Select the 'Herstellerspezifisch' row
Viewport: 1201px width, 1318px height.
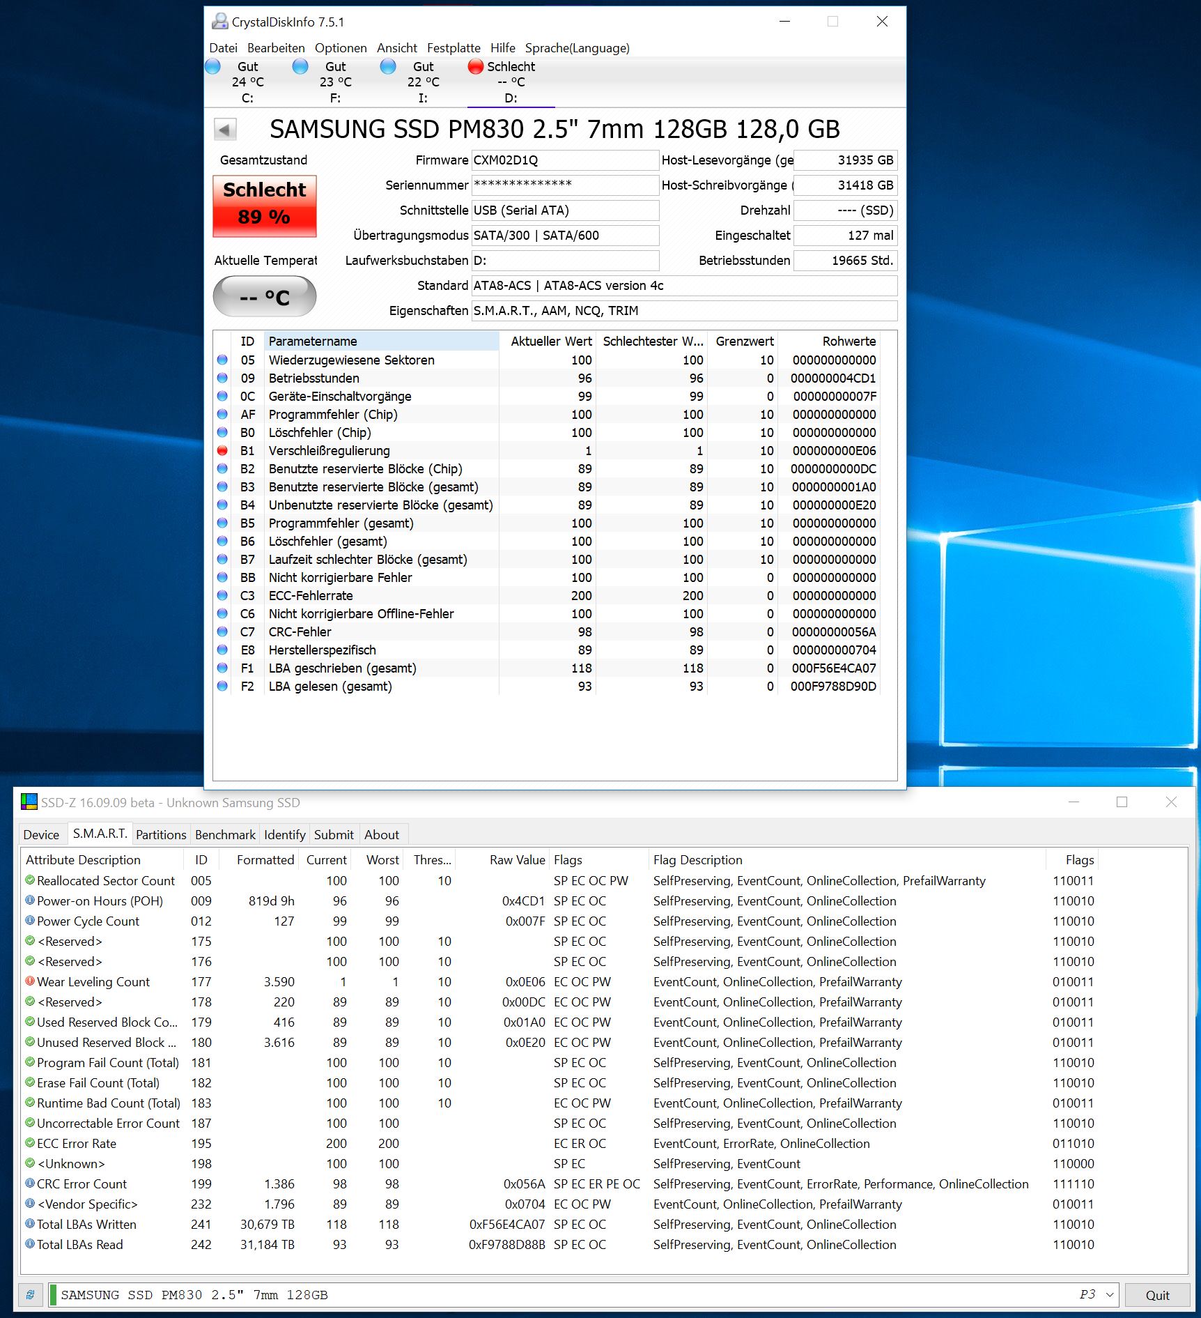click(548, 650)
